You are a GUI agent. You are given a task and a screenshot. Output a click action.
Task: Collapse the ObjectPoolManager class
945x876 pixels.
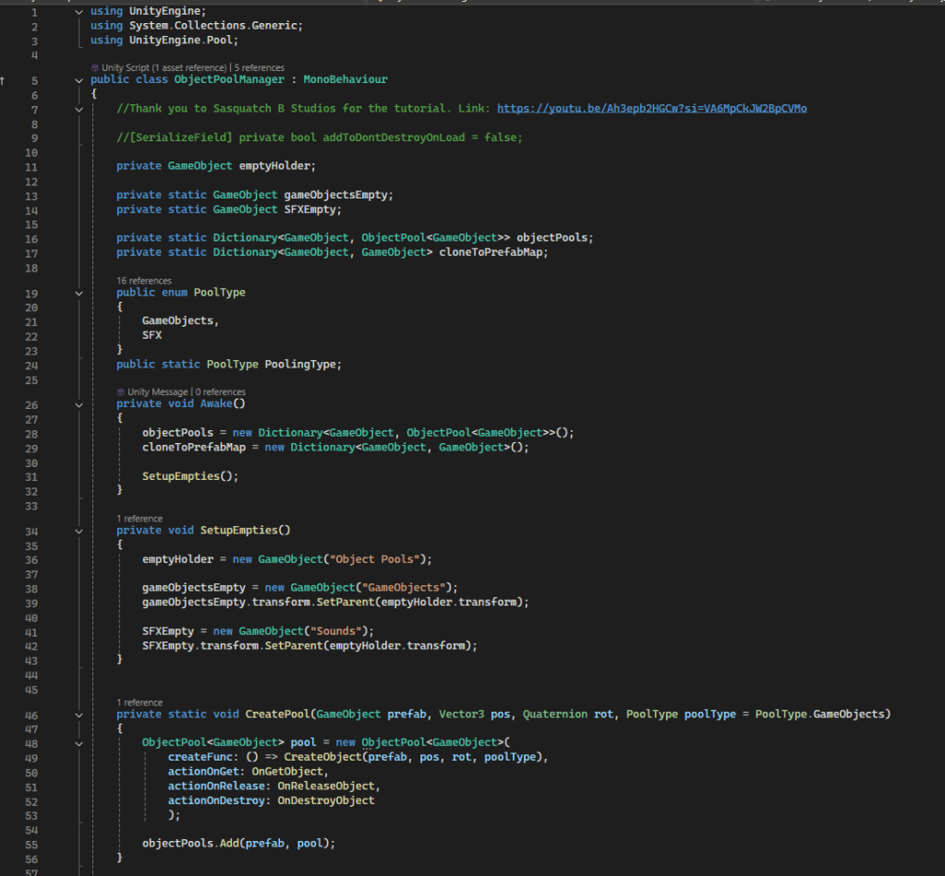tap(79, 80)
